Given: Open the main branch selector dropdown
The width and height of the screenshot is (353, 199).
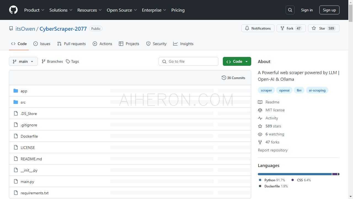Looking at the screenshot, I should [23, 61].
